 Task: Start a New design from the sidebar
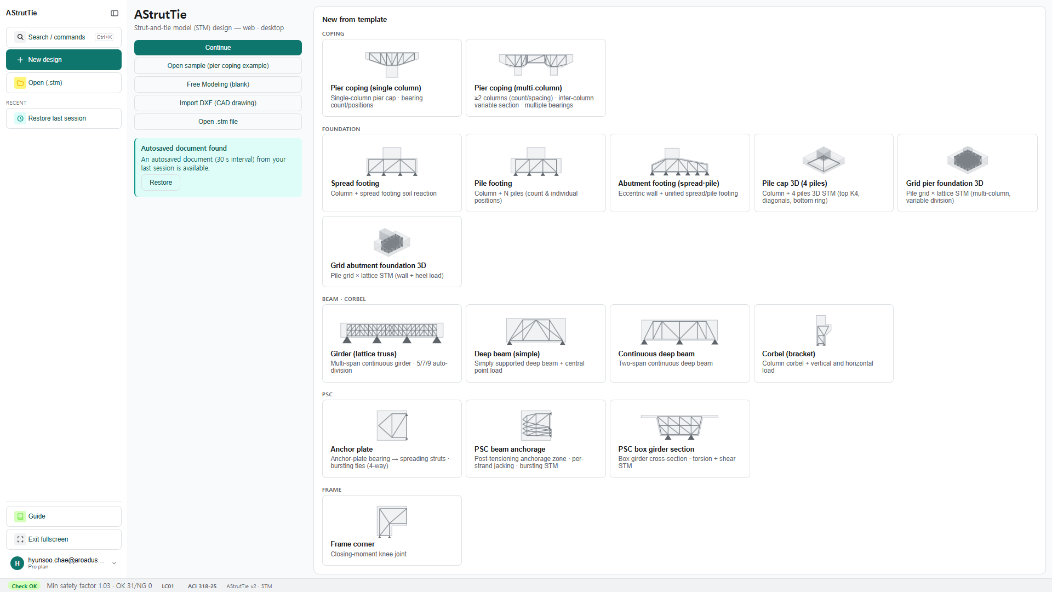pyautogui.click(x=64, y=60)
